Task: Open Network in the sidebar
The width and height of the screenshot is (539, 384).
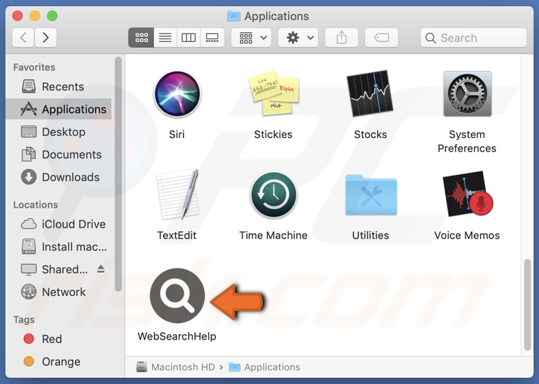Action: coord(59,292)
